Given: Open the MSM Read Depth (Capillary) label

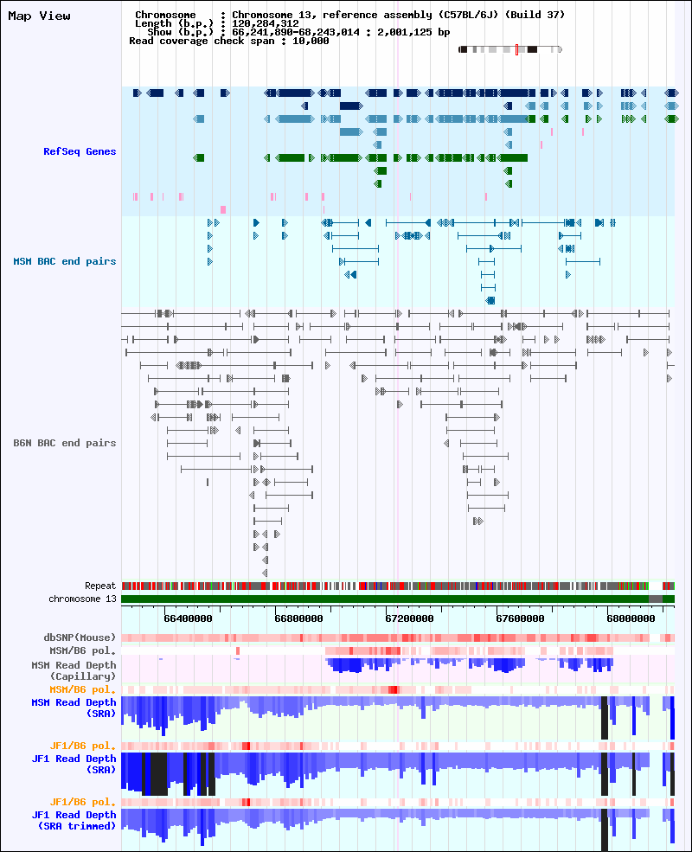Looking at the screenshot, I should pyautogui.click(x=74, y=670).
